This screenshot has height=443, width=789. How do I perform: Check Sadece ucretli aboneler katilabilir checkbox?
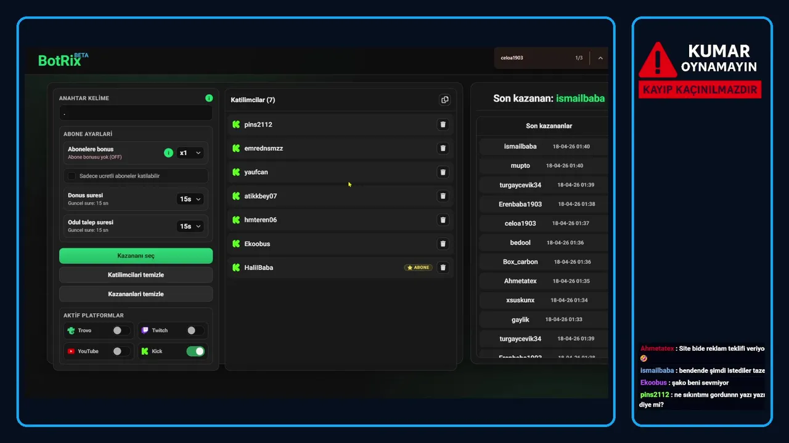pos(72,176)
